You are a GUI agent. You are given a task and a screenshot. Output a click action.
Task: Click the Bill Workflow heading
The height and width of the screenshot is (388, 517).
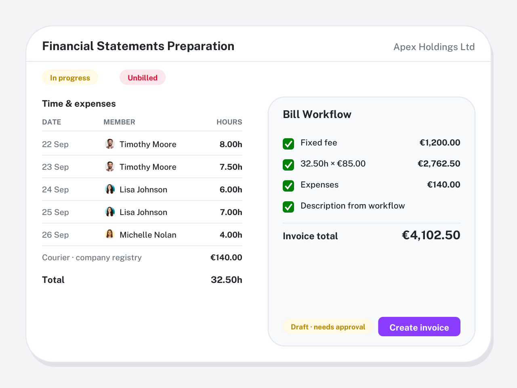point(317,114)
